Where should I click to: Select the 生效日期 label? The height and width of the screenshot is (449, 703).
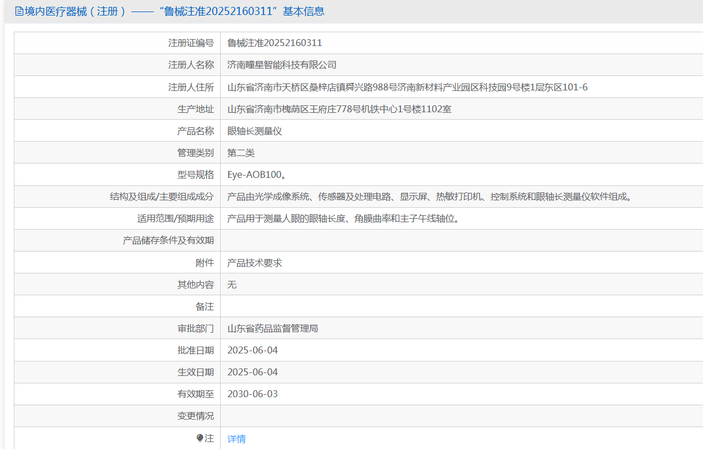(195, 372)
